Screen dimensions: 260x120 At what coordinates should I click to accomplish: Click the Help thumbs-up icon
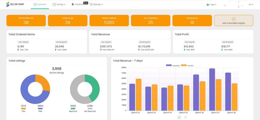coord(208,5)
